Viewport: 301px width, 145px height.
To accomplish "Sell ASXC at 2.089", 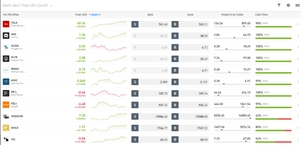I will point(150,82).
